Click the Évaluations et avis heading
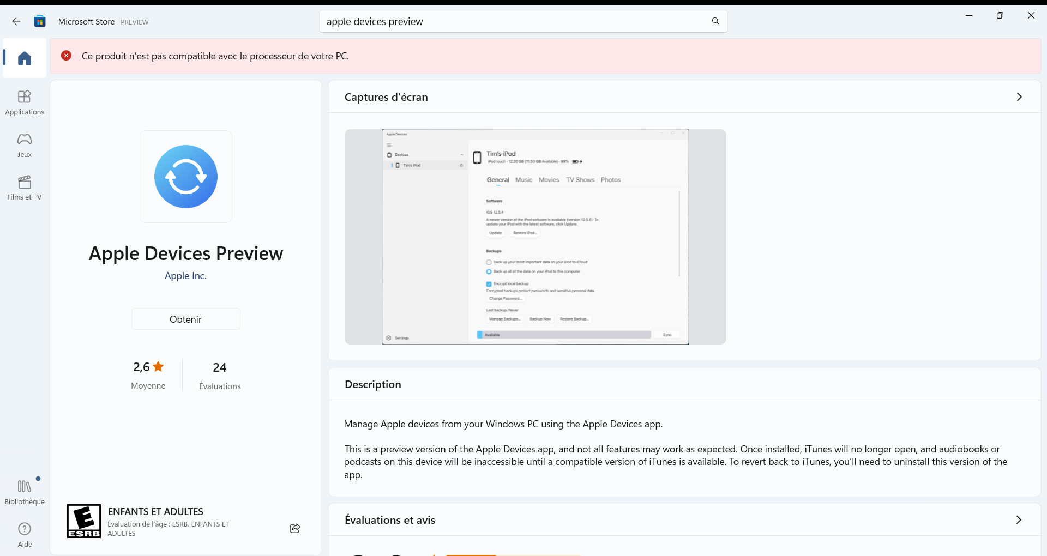This screenshot has width=1047, height=556. pos(390,520)
